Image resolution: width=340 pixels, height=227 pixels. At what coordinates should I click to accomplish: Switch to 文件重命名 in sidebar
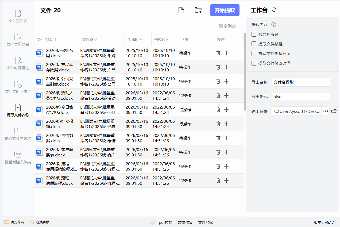click(18, 16)
